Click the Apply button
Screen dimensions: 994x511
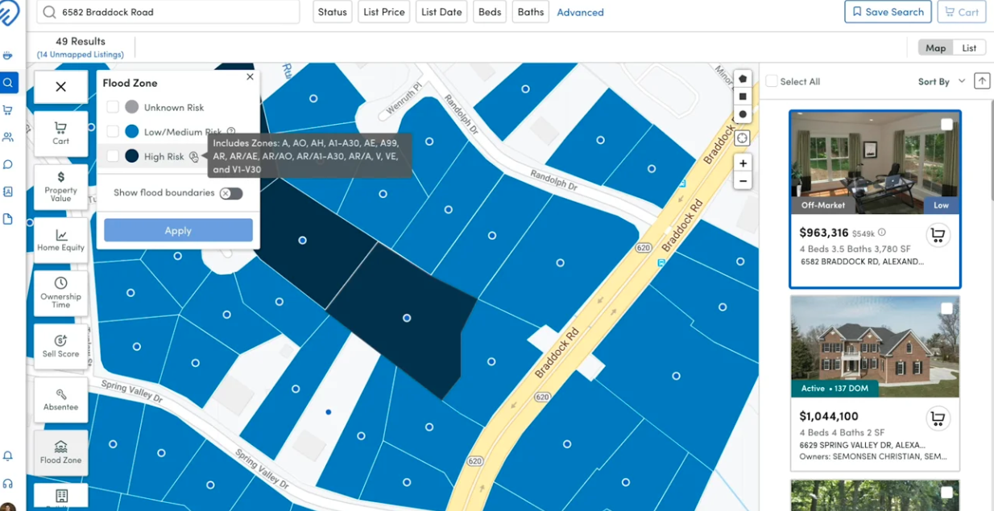(x=178, y=230)
